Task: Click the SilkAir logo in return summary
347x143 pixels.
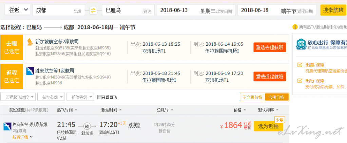Action: 30,71
